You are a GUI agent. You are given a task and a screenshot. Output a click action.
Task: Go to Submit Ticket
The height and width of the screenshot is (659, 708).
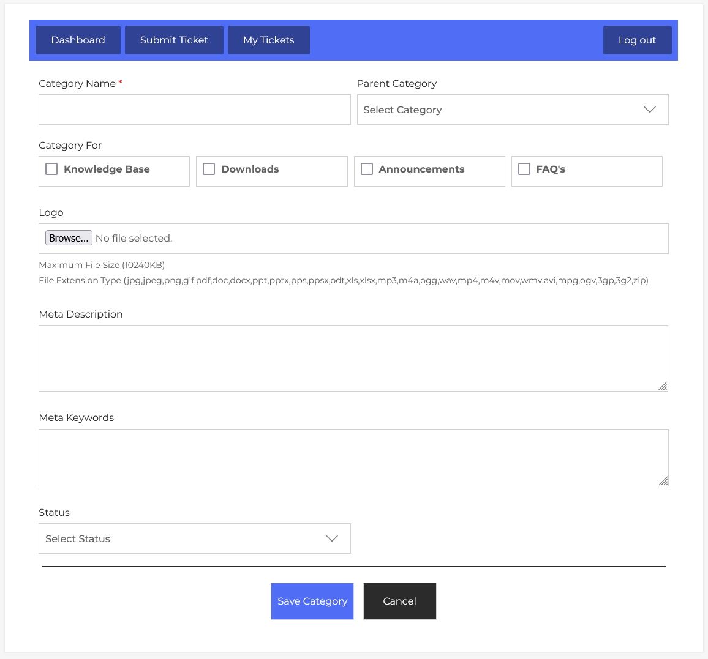(174, 40)
